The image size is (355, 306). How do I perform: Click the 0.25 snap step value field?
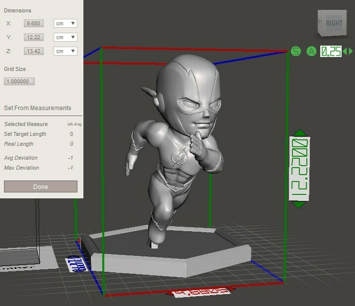(x=331, y=52)
